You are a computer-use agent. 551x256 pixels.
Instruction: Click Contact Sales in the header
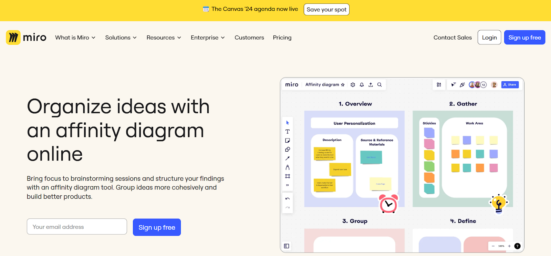(453, 38)
